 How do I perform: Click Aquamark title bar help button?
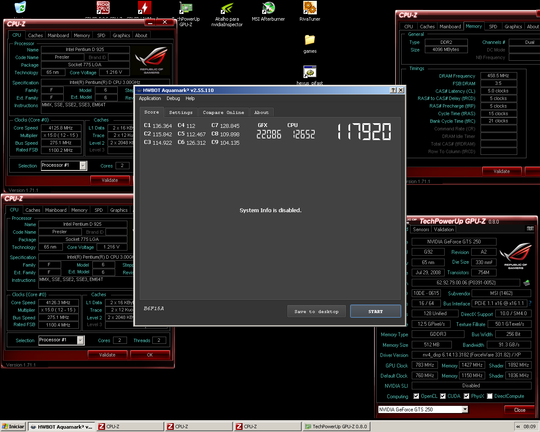click(393, 90)
